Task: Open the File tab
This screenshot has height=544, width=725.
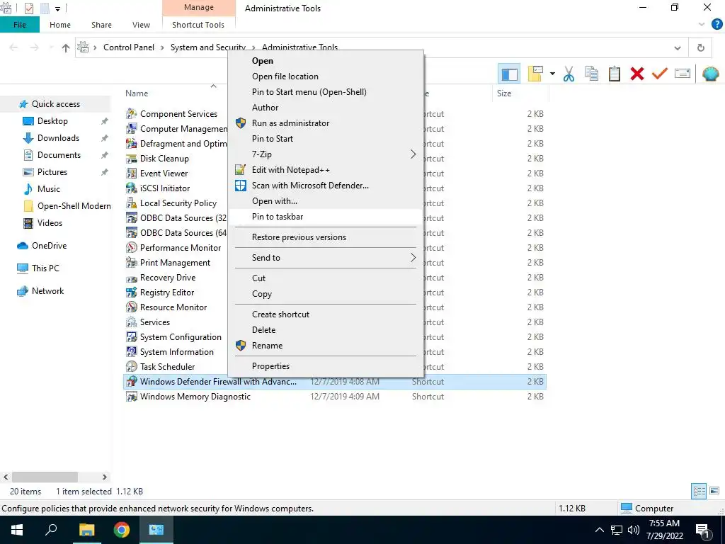Action: tap(19, 25)
